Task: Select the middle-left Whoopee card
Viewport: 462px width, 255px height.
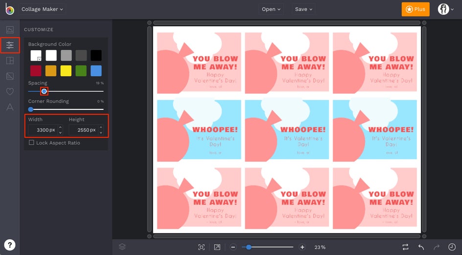Action: (x=199, y=131)
